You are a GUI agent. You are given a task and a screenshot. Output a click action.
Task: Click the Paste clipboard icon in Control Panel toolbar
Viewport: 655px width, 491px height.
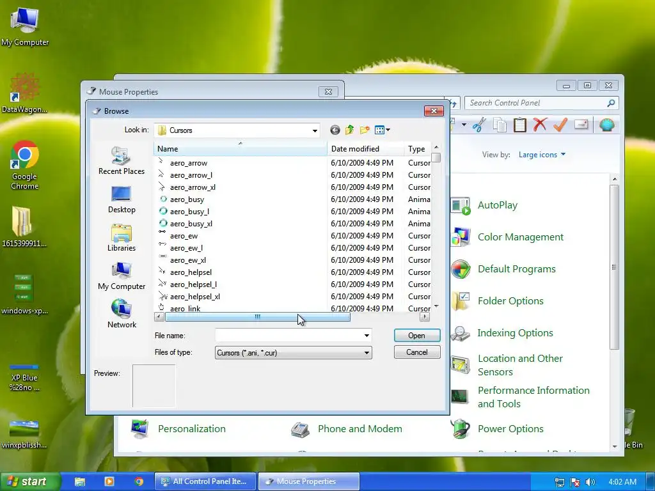(519, 125)
